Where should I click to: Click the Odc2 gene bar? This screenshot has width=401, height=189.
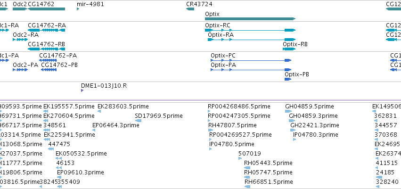pyautogui.click(x=20, y=9)
